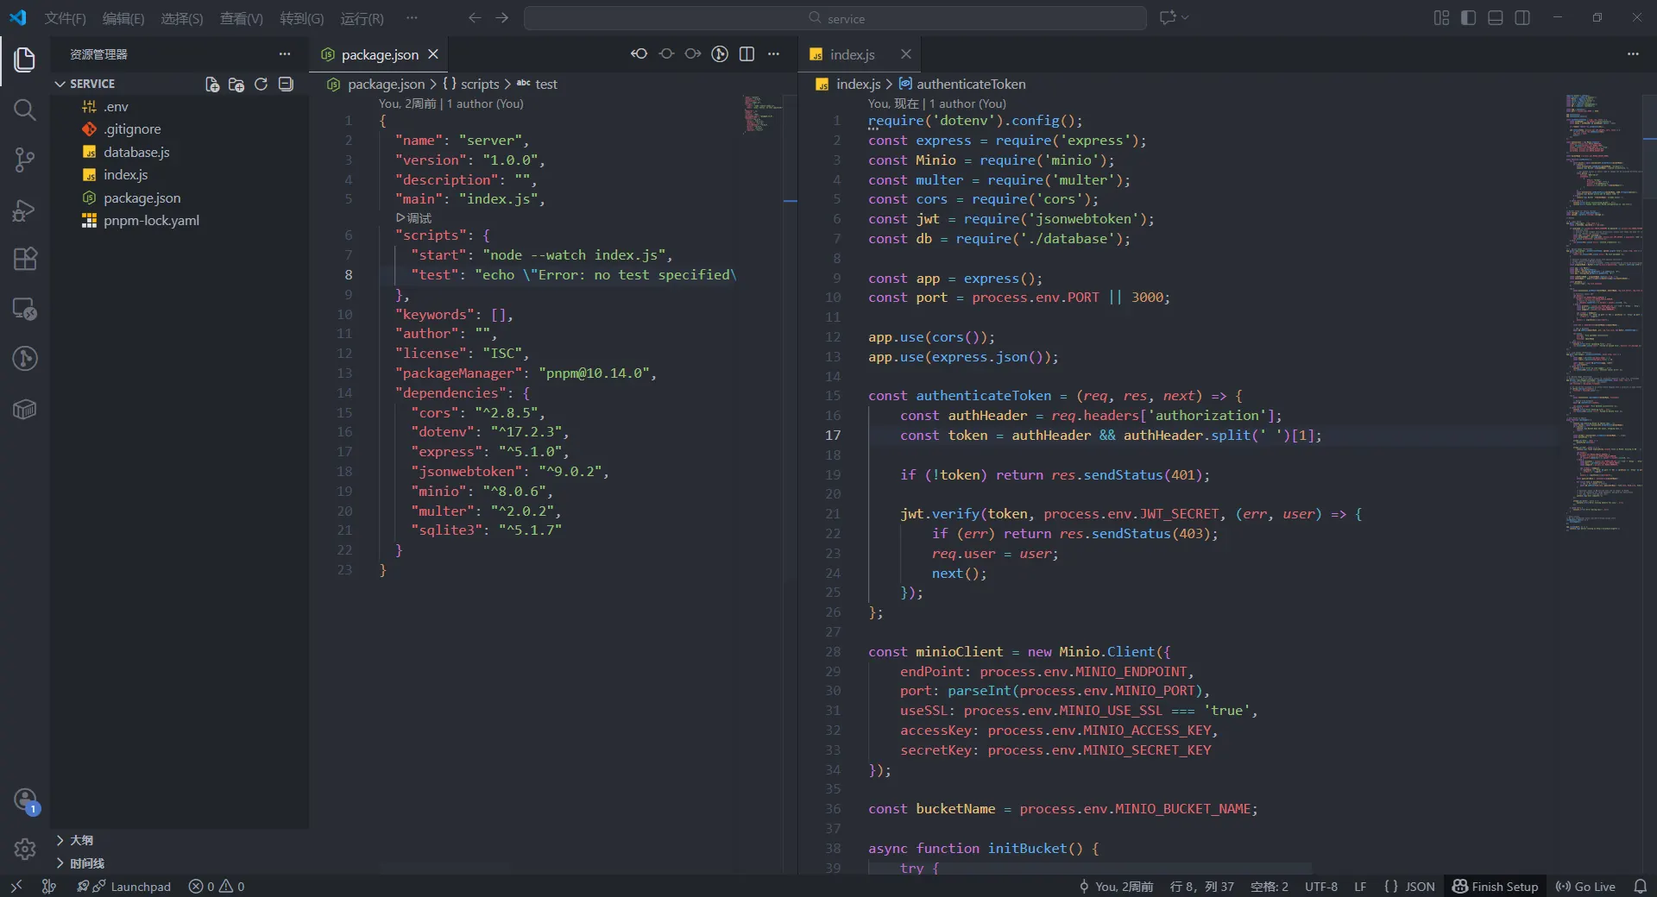The image size is (1657, 897).
Task: Open the Search view in activity bar
Action: (24, 110)
